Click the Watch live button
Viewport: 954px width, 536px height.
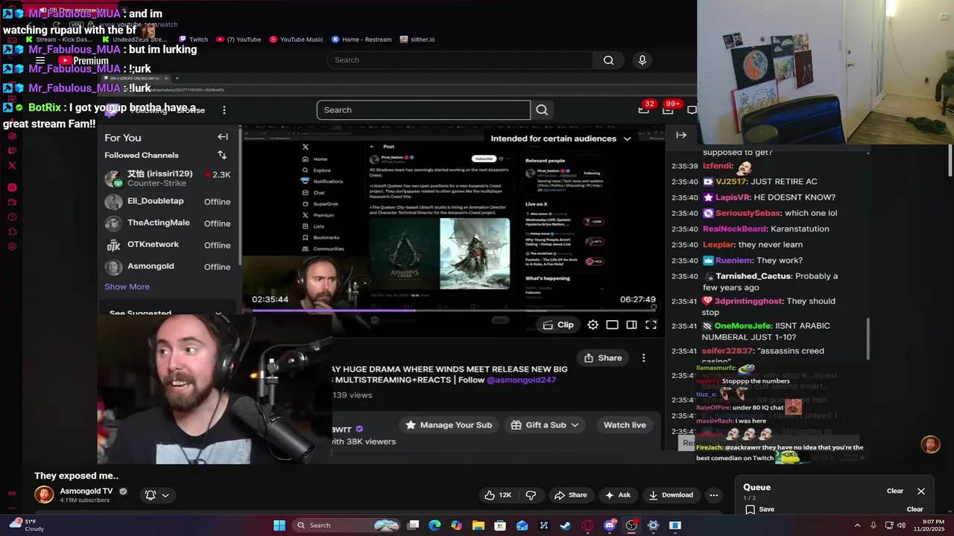pyautogui.click(x=625, y=425)
